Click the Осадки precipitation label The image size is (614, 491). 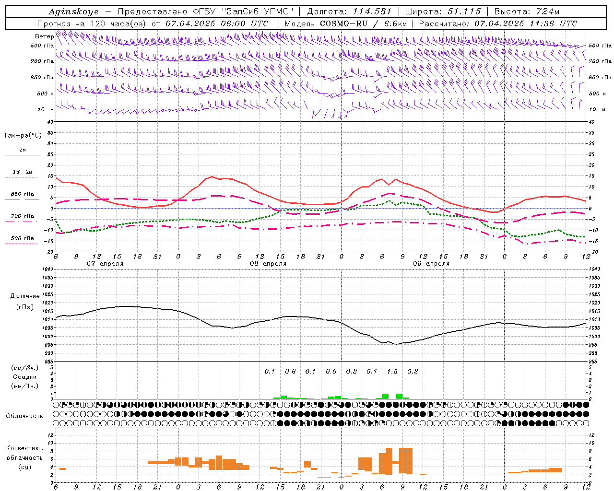point(25,377)
